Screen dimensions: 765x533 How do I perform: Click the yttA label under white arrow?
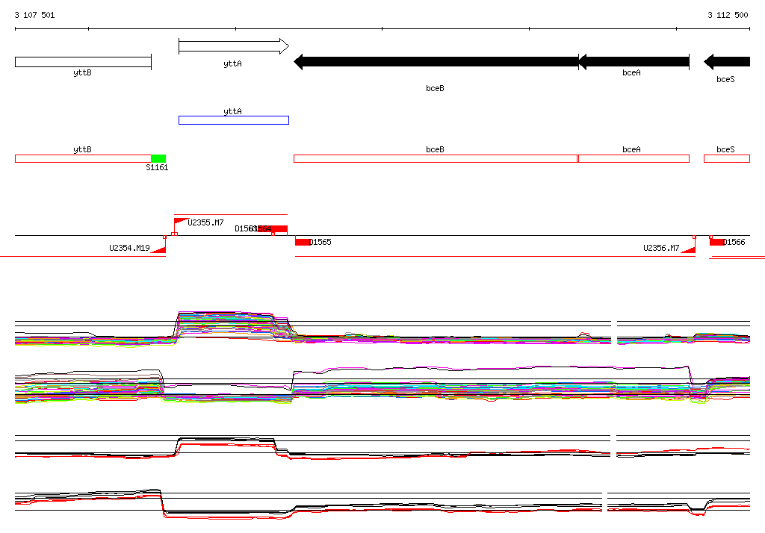(233, 63)
